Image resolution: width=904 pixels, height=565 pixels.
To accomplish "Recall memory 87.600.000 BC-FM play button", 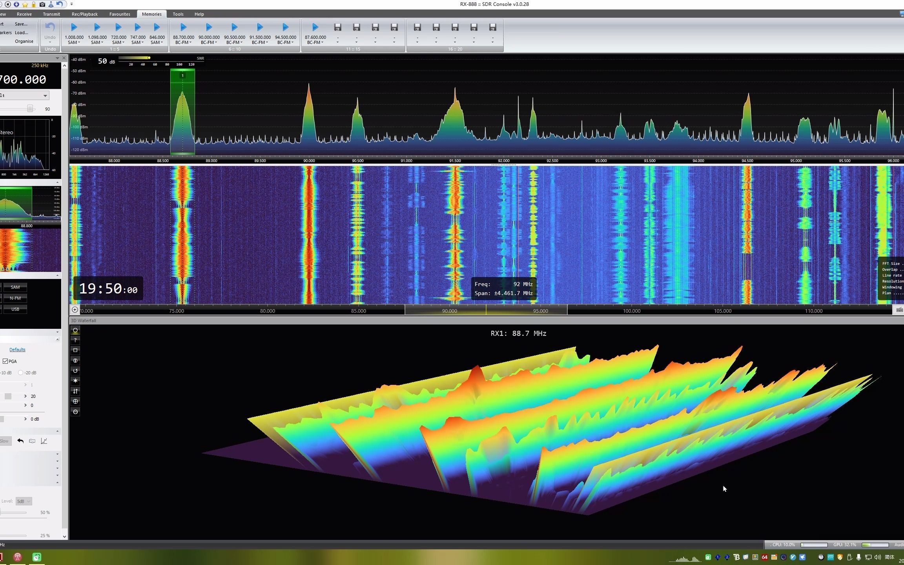I will 315,27.
